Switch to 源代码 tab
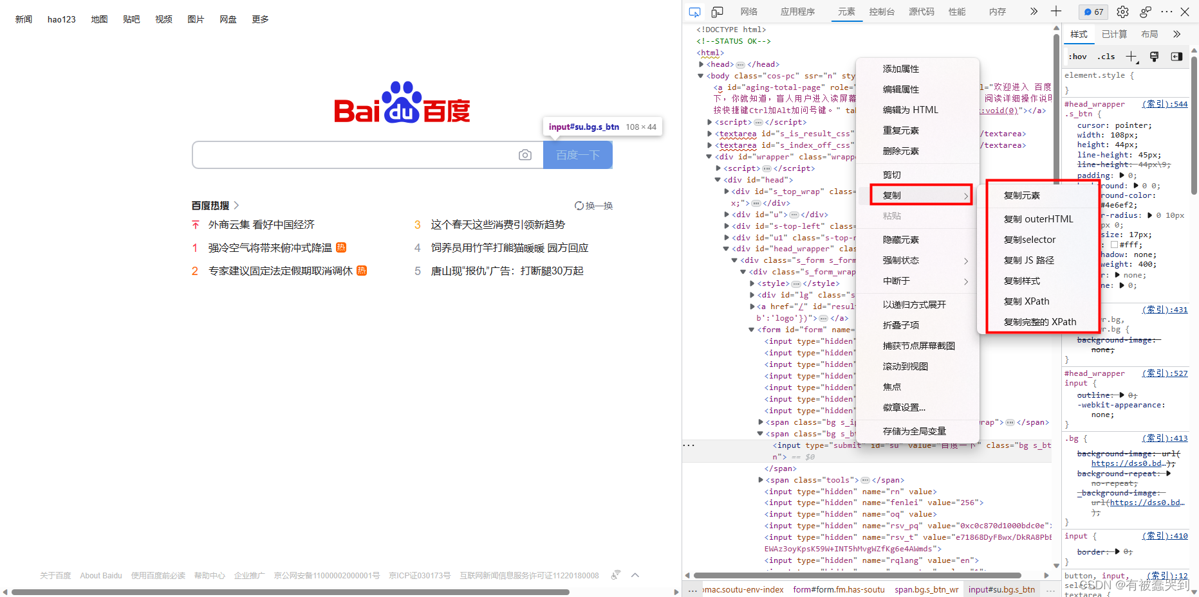 922,12
